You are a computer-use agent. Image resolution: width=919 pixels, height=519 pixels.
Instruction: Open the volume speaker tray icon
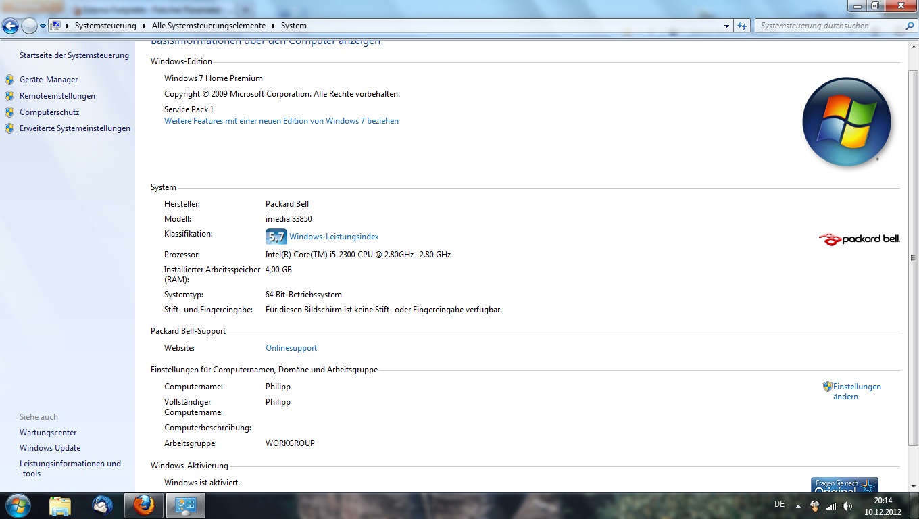[847, 505]
